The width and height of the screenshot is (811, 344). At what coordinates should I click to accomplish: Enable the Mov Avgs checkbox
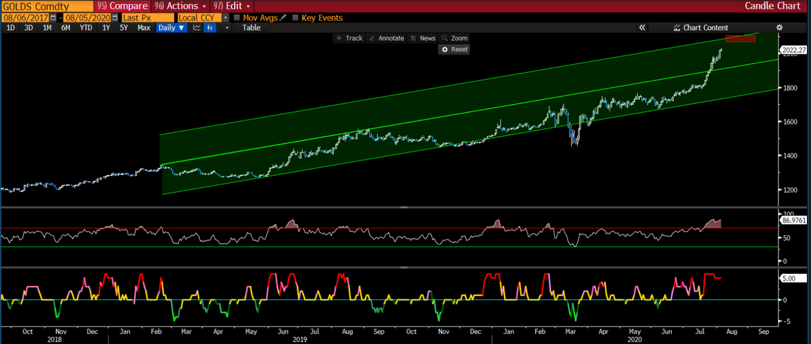click(x=237, y=18)
